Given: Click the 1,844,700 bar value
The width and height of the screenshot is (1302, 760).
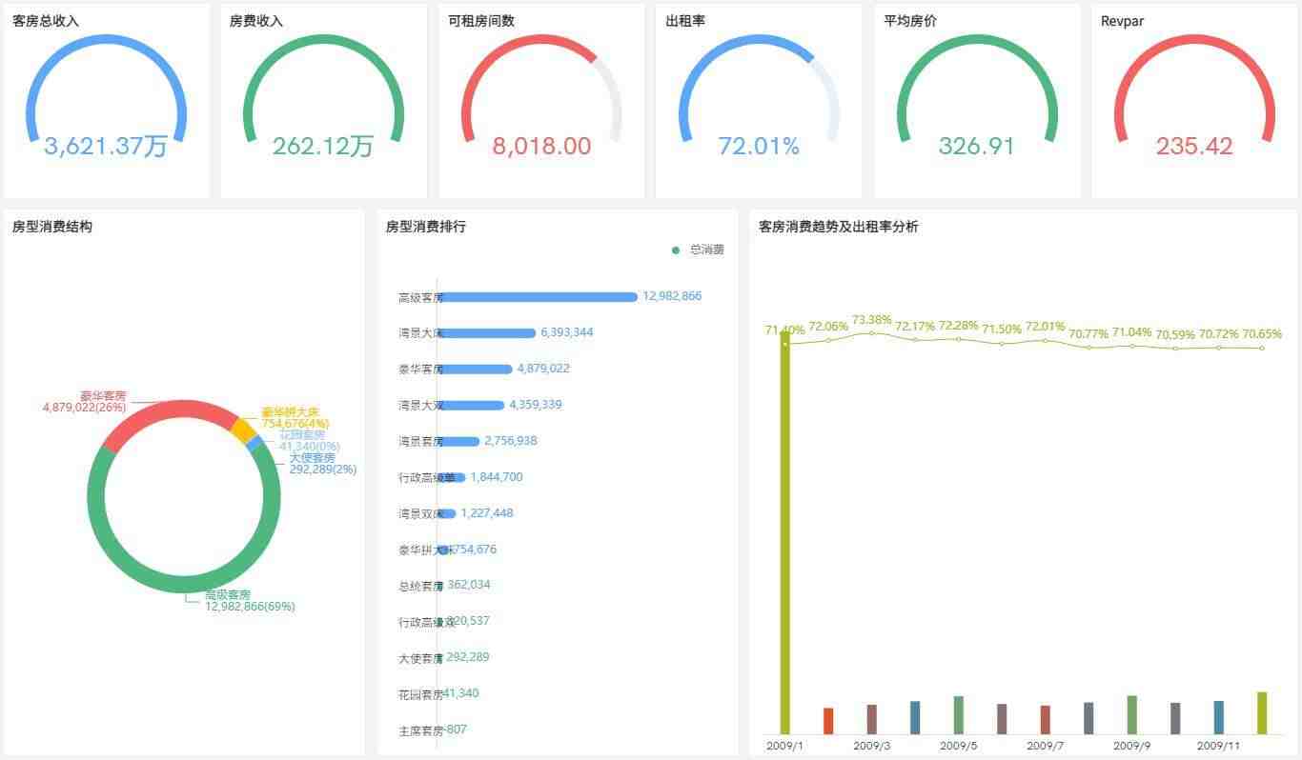Looking at the screenshot, I should [x=497, y=477].
